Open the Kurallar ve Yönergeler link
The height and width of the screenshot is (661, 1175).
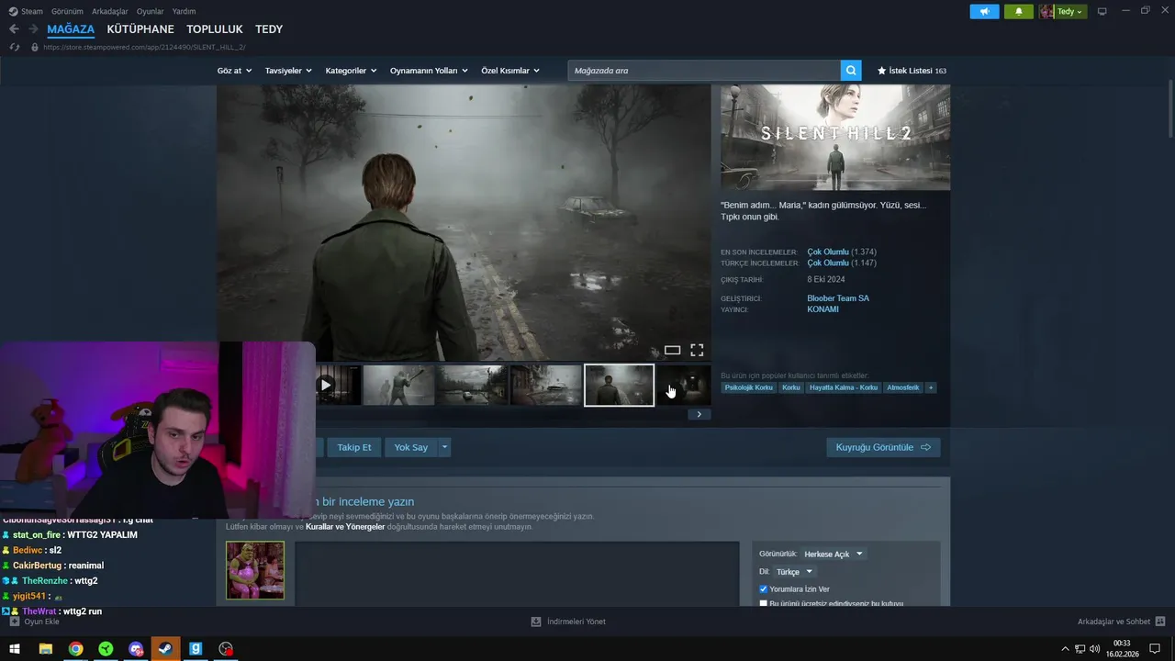point(345,527)
